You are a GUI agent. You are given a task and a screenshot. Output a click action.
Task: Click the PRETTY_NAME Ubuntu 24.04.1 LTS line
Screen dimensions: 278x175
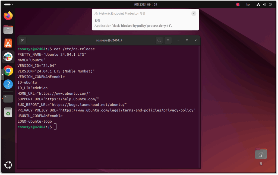click(x=52, y=55)
